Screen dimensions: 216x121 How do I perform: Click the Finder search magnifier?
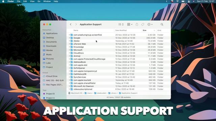[162, 25]
